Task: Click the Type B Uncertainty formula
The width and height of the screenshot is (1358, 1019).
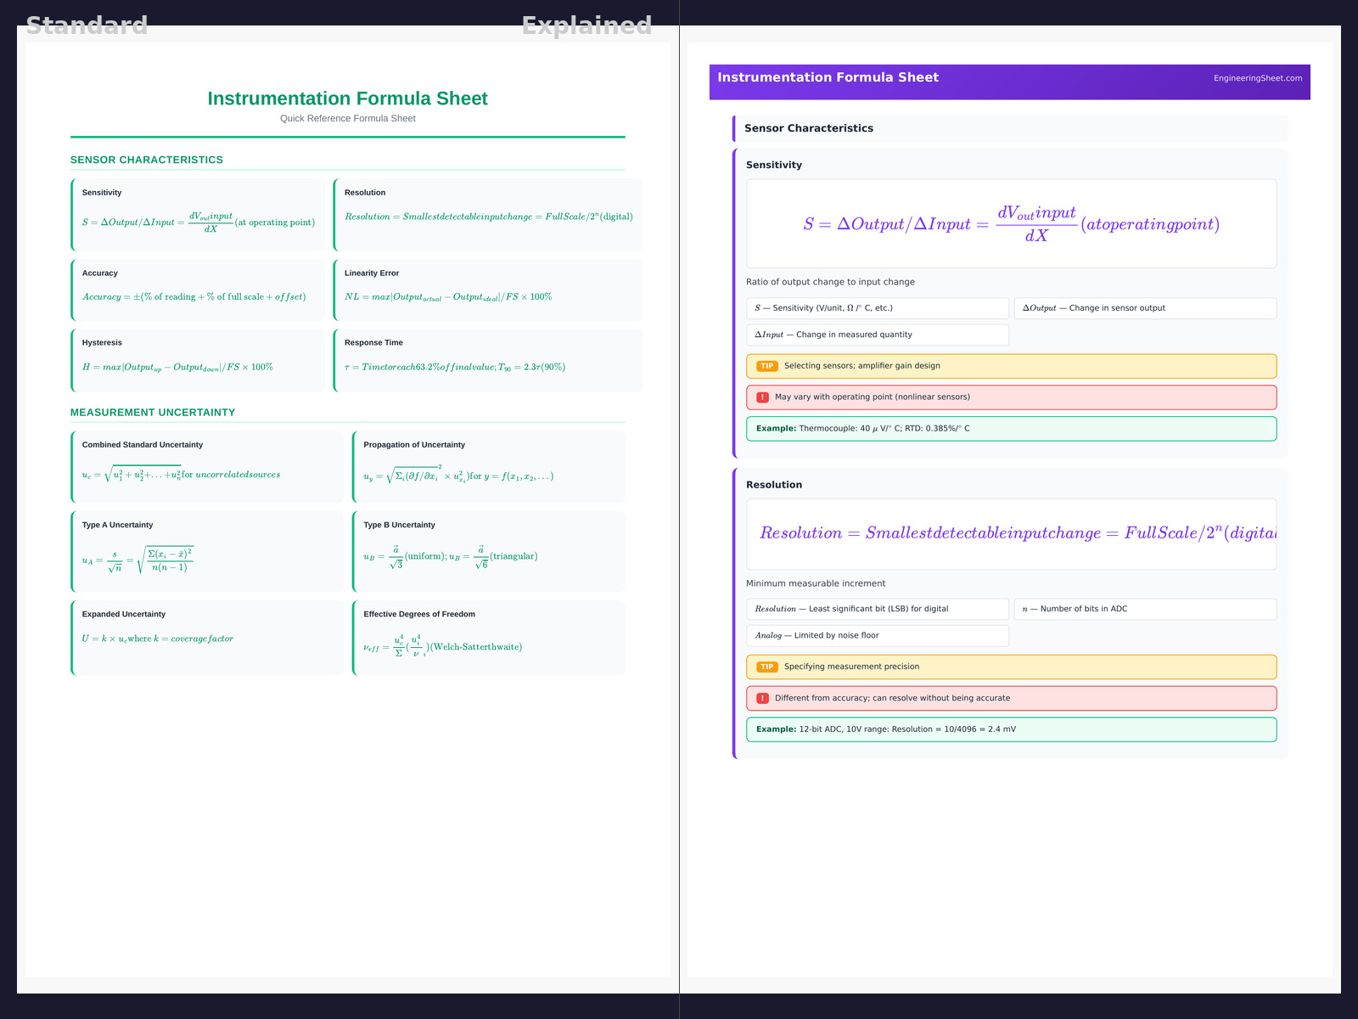Action: 451,557
